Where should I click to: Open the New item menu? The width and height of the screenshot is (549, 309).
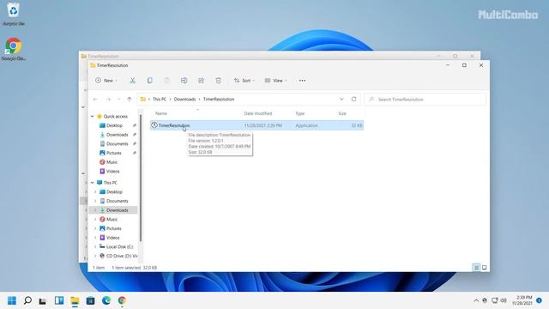pos(106,81)
